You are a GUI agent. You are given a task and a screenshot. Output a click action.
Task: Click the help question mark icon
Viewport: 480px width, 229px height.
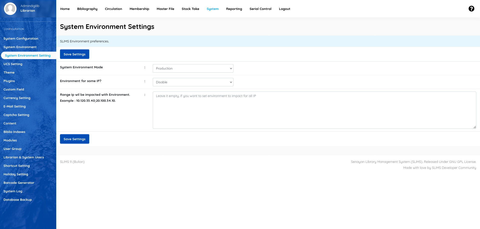[x=471, y=9]
